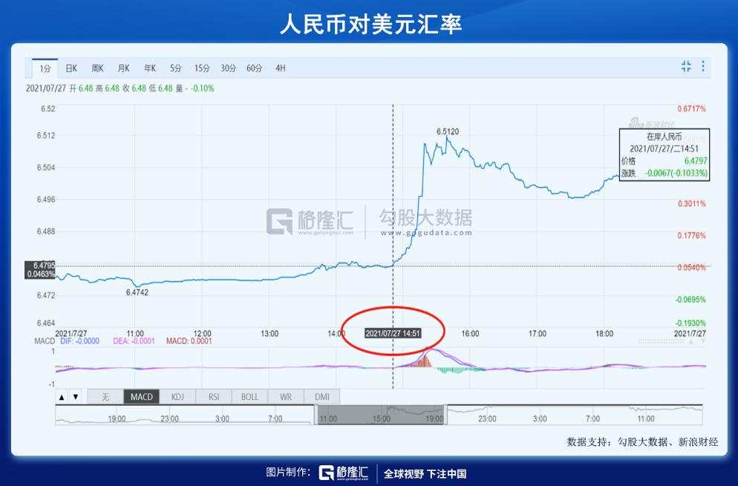Click the 6.4795 crosshair price tag
The width and height of the screenshot is (738, 486).
point(40,269)
